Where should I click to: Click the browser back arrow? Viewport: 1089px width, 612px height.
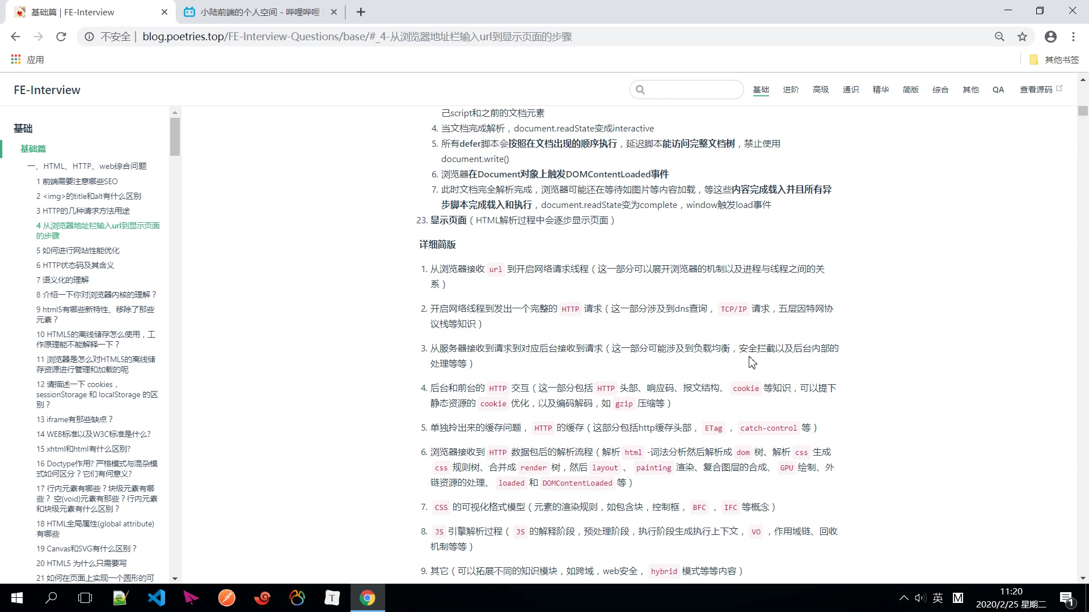point(15,37)
